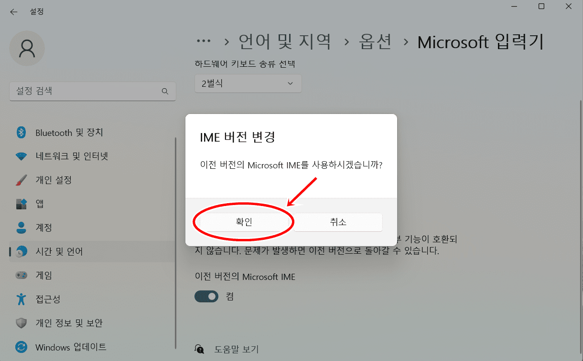
Task: Click the network Wi-Fi icon
Action: pyautogui.click(x=21, y=156)
